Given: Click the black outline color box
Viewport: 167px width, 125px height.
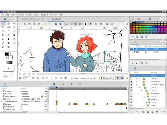Looking at the screenshot, I should pos(7,54).
